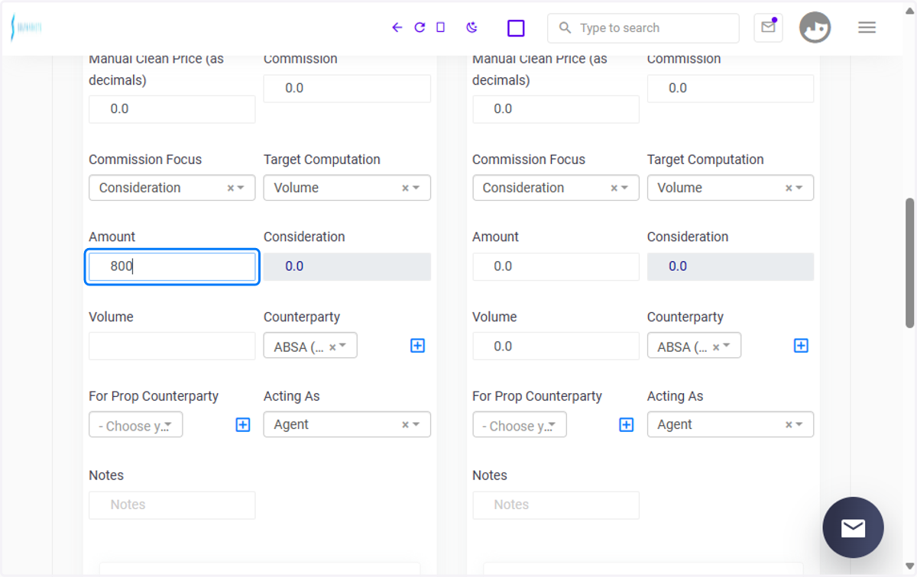Clear Agent selection in right Acting As

click(789, 425)
